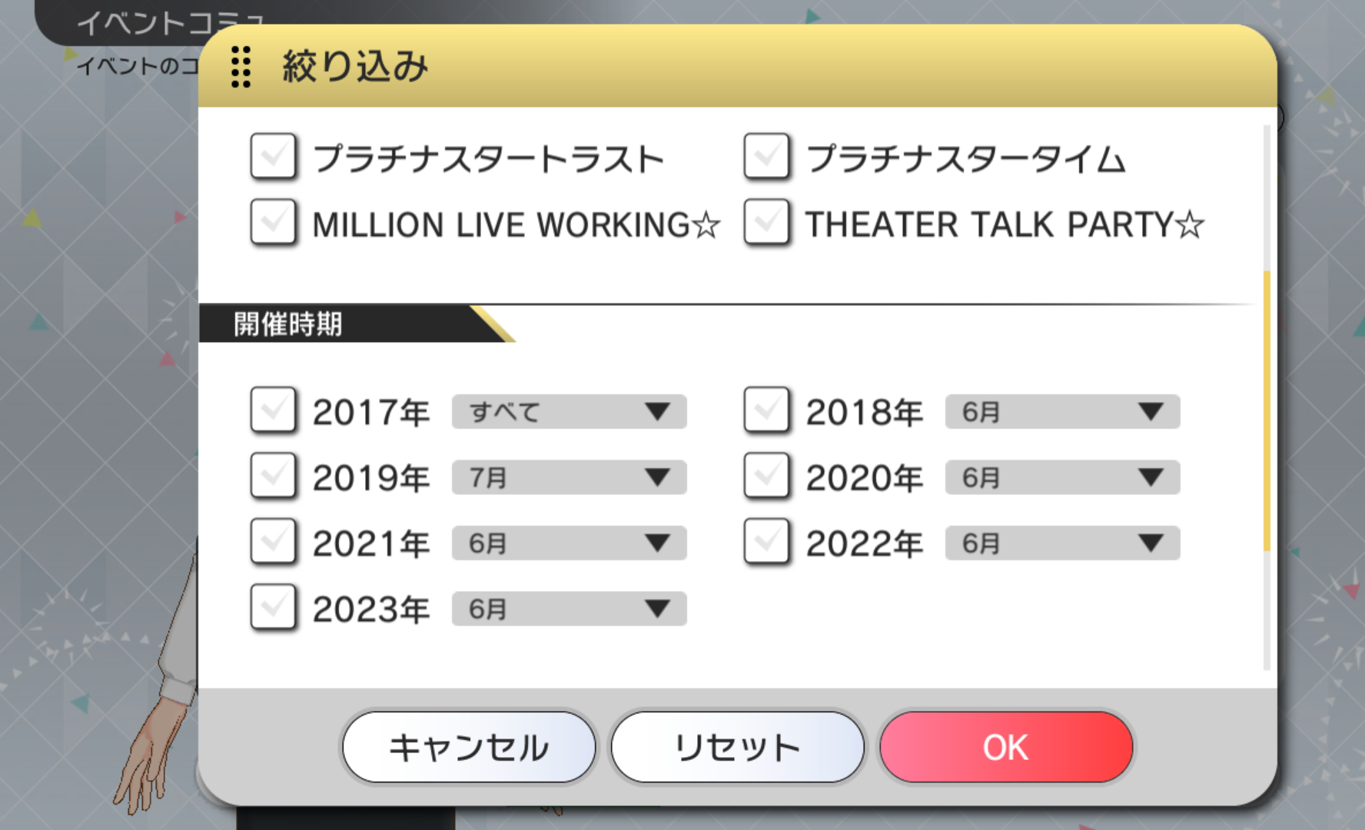Image resolution: width=1365 pixels, height=830 pixels.
Task: Check the THEATER TALK PARTY☆ checkbox
Action: [x=766, y=222]
